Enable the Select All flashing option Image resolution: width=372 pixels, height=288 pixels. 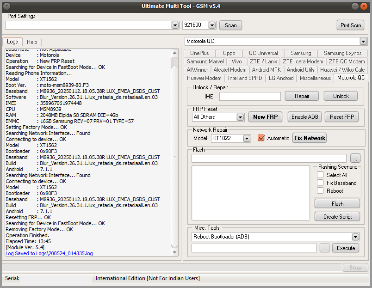pos(320,175)
